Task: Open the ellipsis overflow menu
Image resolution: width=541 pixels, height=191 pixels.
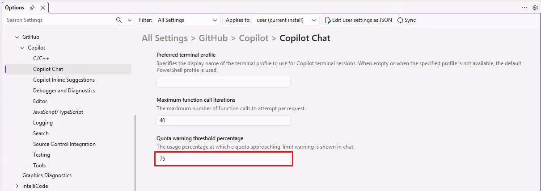Action: point(524,8)
